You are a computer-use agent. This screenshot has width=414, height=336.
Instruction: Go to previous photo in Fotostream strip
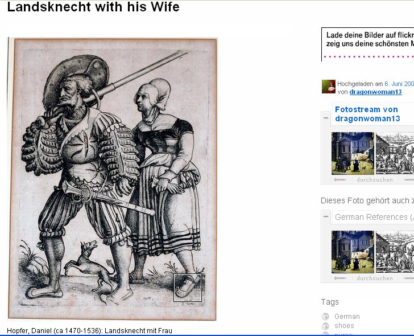pos(340,180)
